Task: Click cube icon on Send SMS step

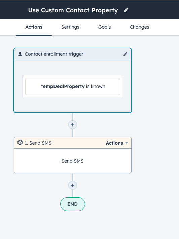Action: point(20,142)
